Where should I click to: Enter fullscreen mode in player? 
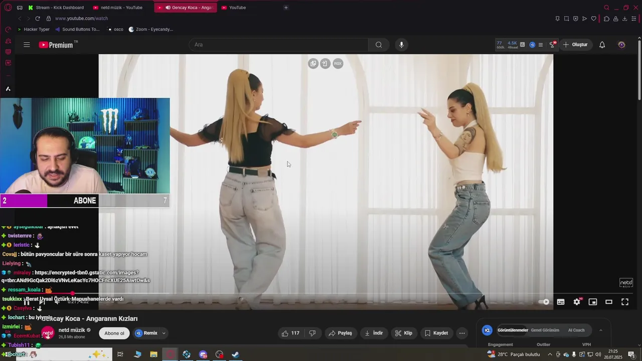(625, 302)
